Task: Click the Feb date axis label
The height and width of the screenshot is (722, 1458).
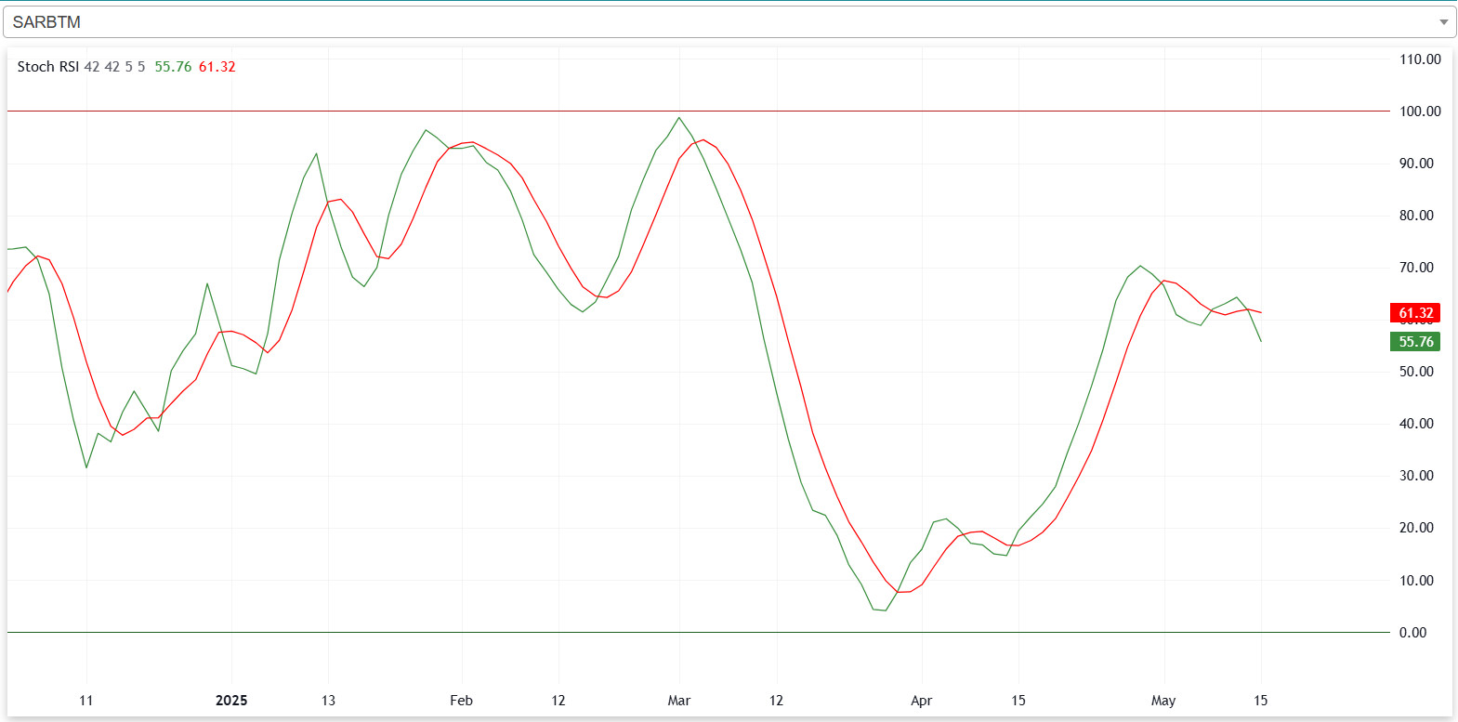Action: tap(461, 701)
